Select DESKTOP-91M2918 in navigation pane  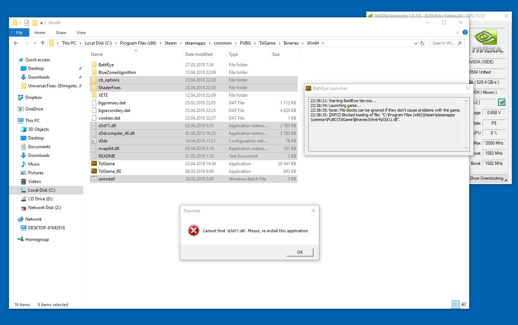[46, 228]
